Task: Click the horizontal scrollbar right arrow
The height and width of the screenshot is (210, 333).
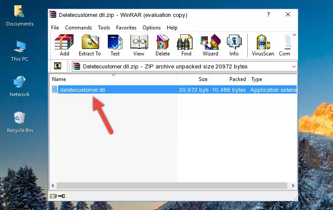Action: pos(293,185)
